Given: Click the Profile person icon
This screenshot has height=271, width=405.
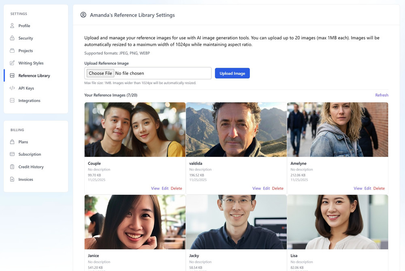Looking at the screenshot, I should coord(12,25).
